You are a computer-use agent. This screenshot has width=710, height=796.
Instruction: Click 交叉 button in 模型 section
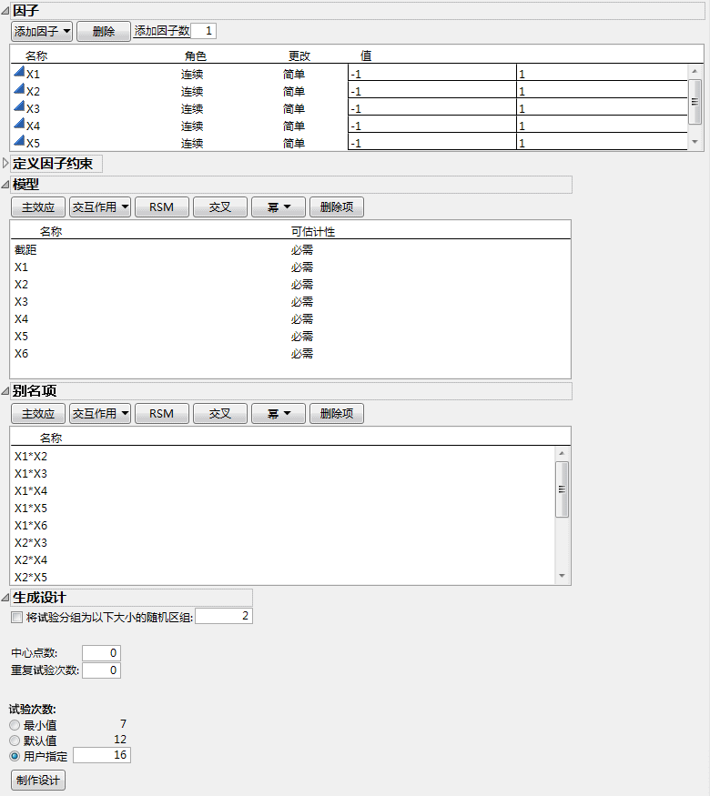[220, 207]
